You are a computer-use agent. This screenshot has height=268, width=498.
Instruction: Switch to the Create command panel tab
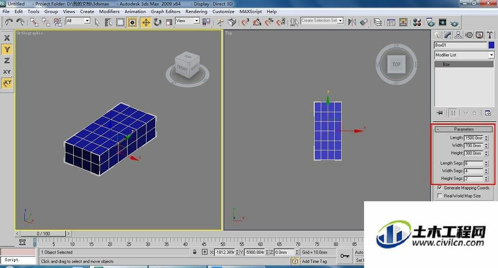[x=438, y=35]
